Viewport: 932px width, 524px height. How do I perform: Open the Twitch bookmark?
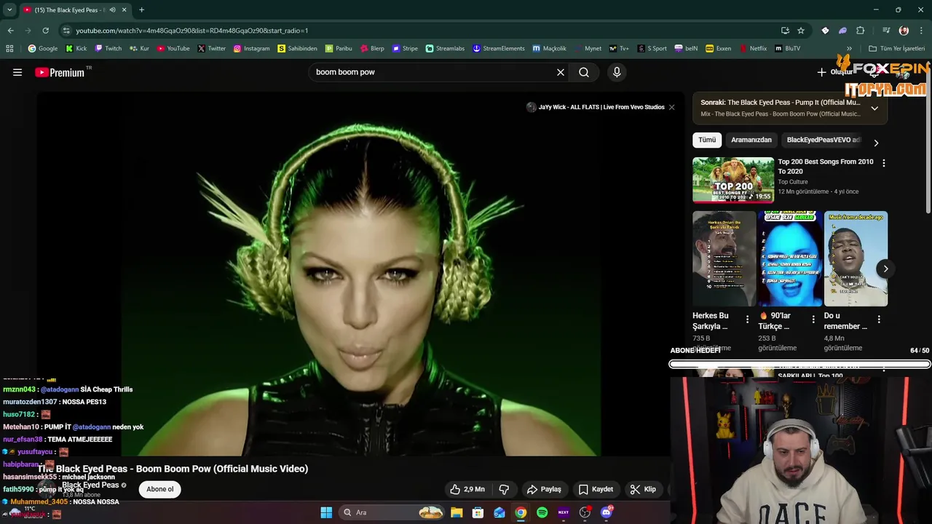(x=108, y=49)
